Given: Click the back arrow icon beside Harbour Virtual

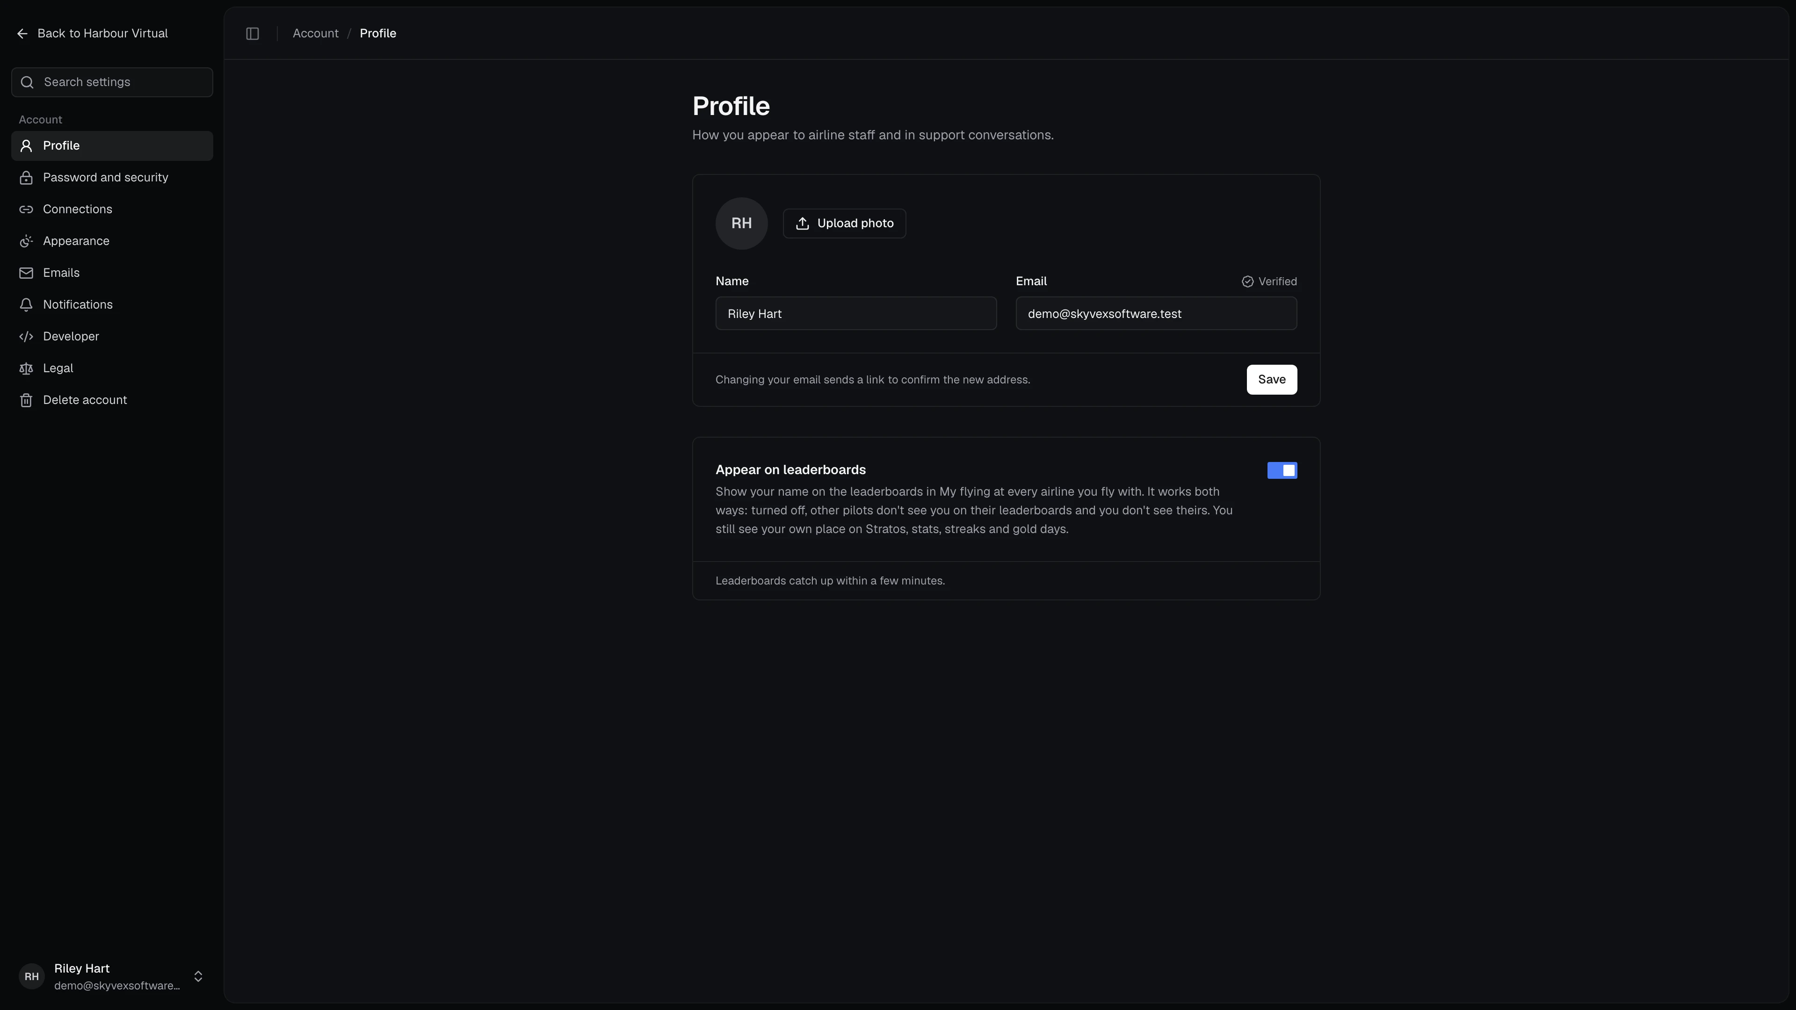Looking at the screenshot, I should coord(22,34).
